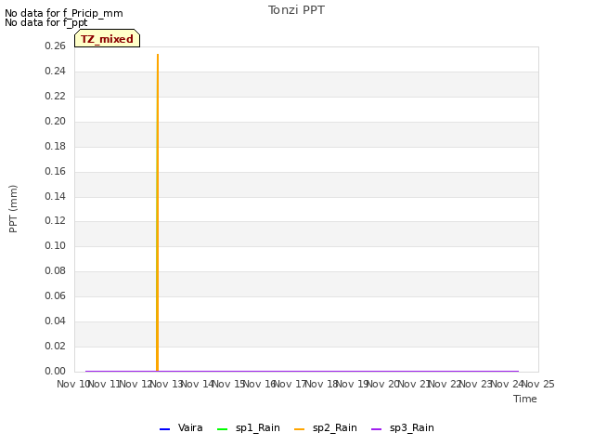Click the 0.00 y-axis label
Image resolution: width=594 pixels, height=446 pixels.
(x=55, y=371)
